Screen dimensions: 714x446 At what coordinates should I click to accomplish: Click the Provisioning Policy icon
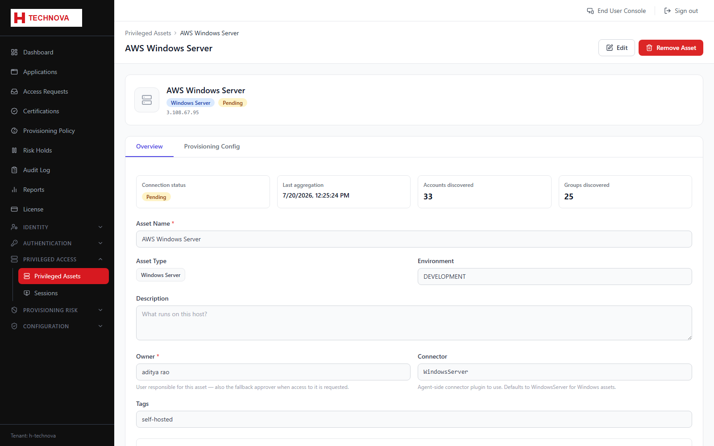pyautogui.click(x=14, y=131)
